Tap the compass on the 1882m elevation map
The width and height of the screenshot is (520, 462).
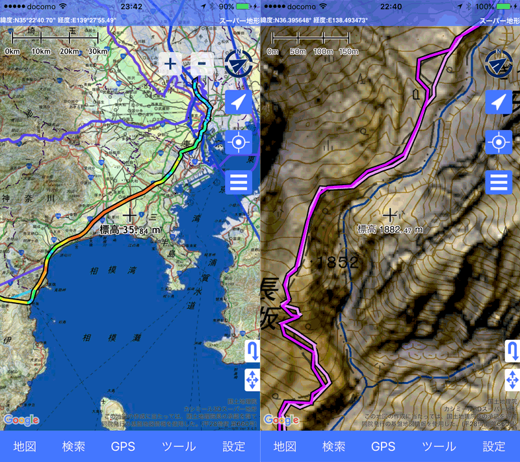point(498,63)
